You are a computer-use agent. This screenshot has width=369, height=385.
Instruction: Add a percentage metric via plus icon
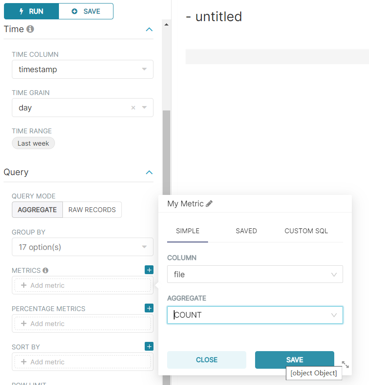[x=149, y=308]
